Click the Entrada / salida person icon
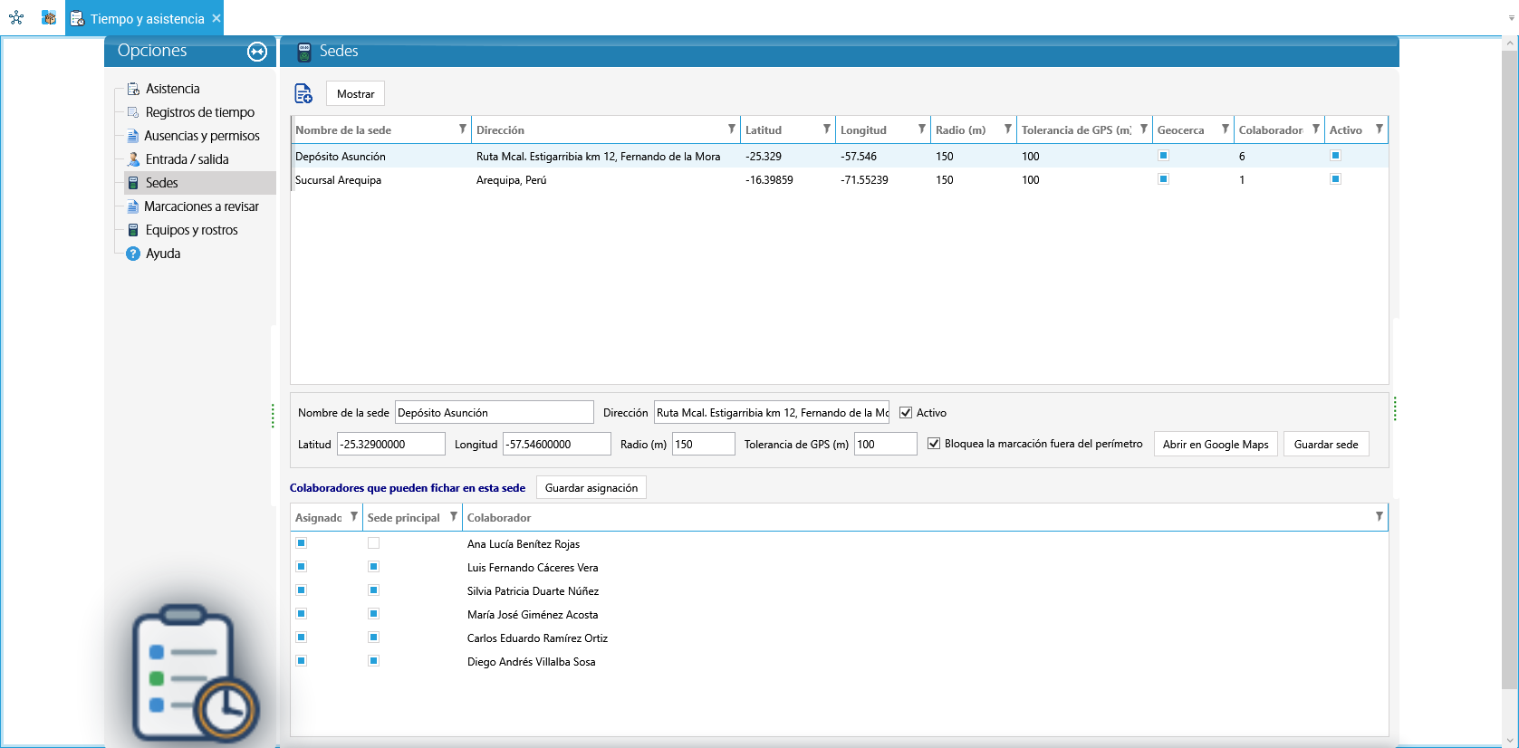Screen dimensions: 1519x748 click(133, 159)
